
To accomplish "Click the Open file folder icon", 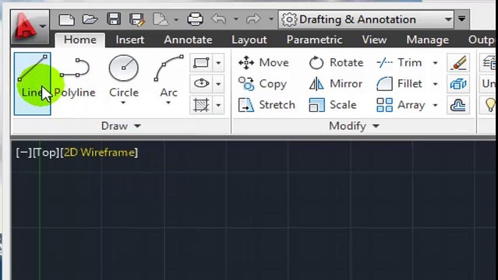I will (x=90, y=19).
